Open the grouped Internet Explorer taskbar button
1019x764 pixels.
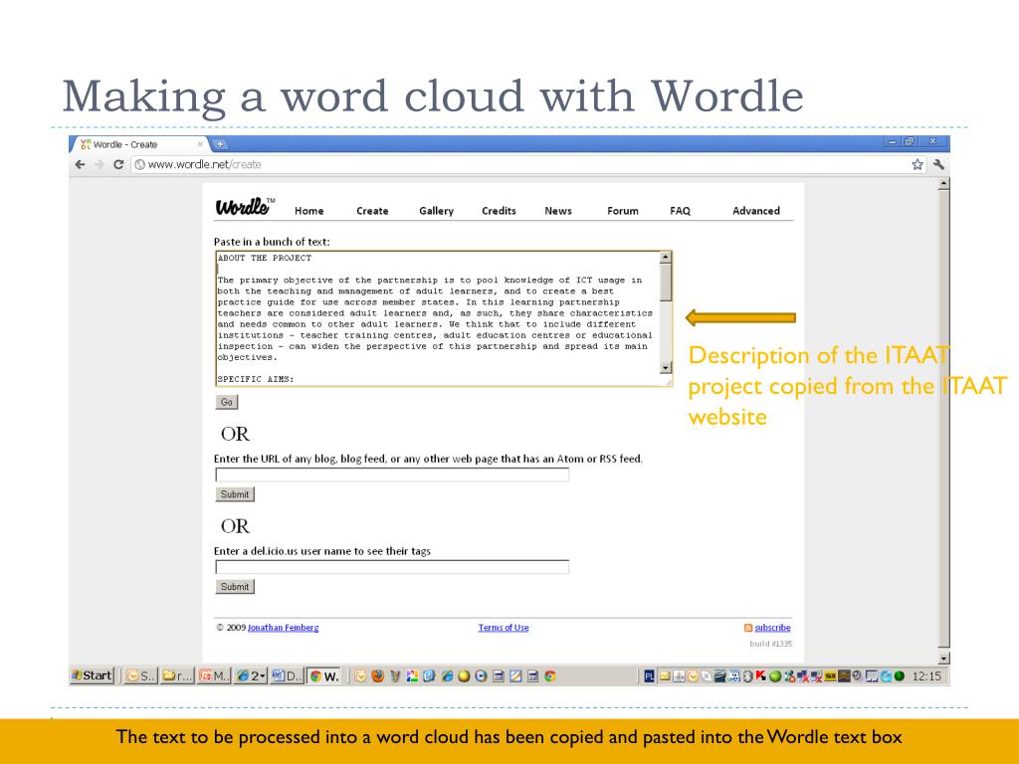point(251,675)
